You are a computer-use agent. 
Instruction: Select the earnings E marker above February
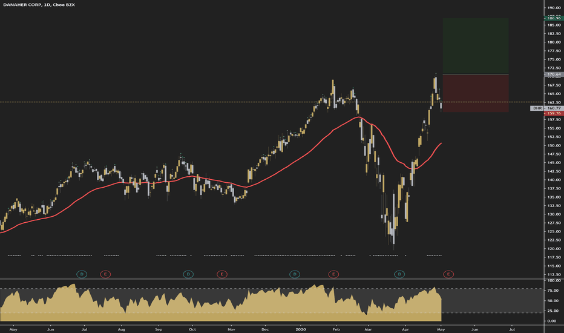(333, 274)
